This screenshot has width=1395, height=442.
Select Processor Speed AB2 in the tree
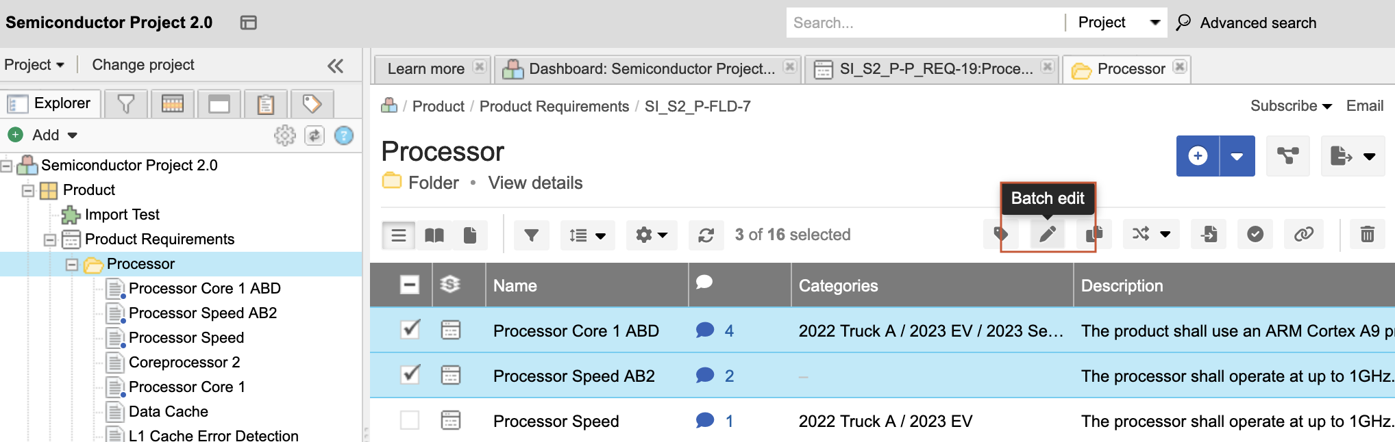click(203, 313)
